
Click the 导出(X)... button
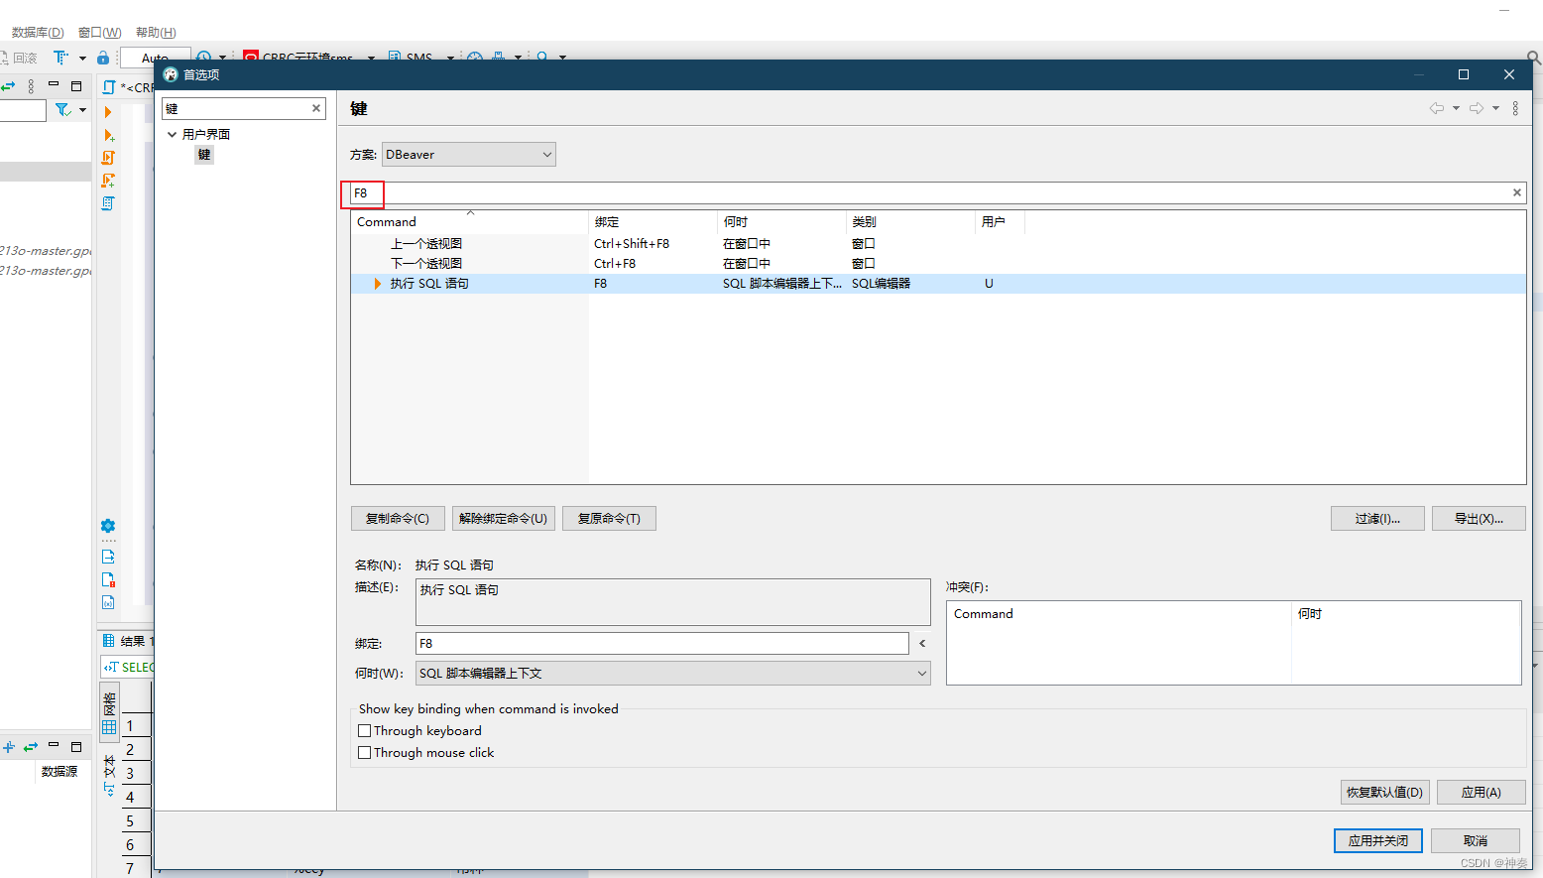(1479, 518)
